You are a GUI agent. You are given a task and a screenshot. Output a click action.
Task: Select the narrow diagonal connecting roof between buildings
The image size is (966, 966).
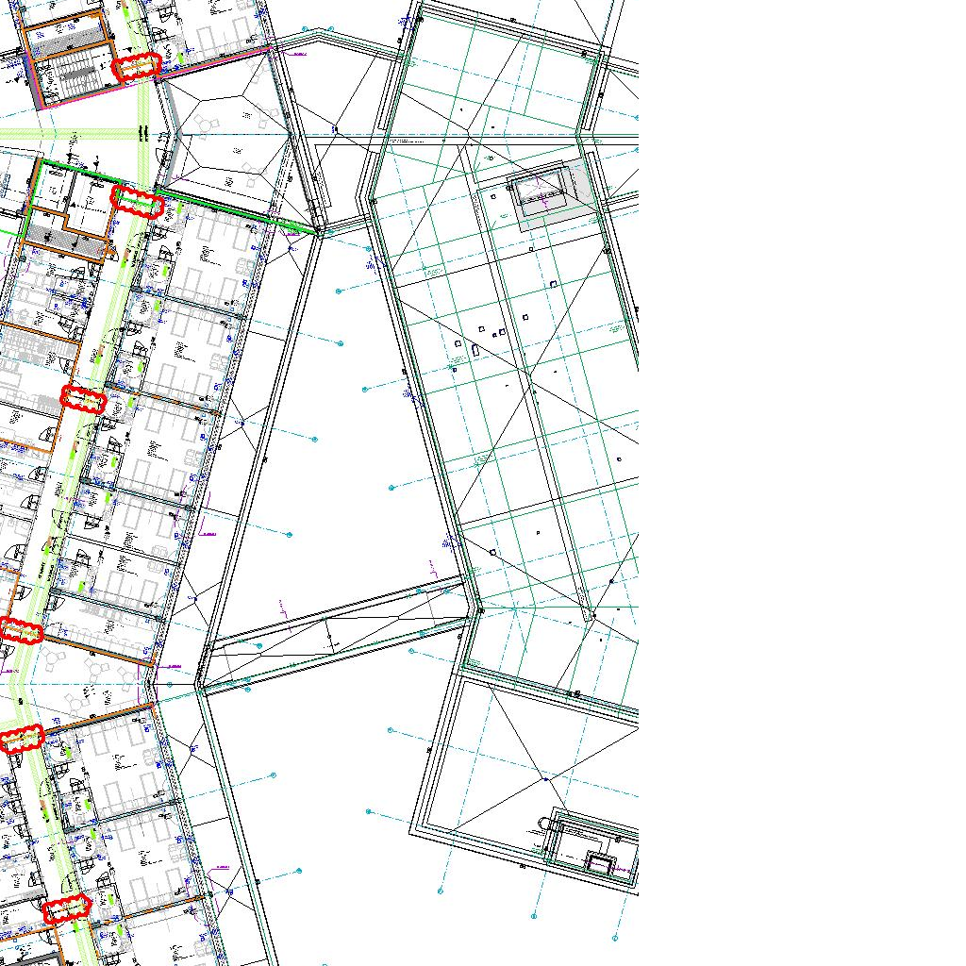336,635
